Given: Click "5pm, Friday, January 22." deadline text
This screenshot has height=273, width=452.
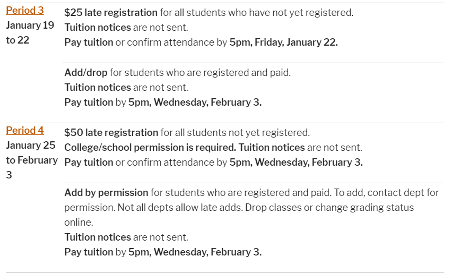Looking at the screenshot, I should [x=283, y=42].
